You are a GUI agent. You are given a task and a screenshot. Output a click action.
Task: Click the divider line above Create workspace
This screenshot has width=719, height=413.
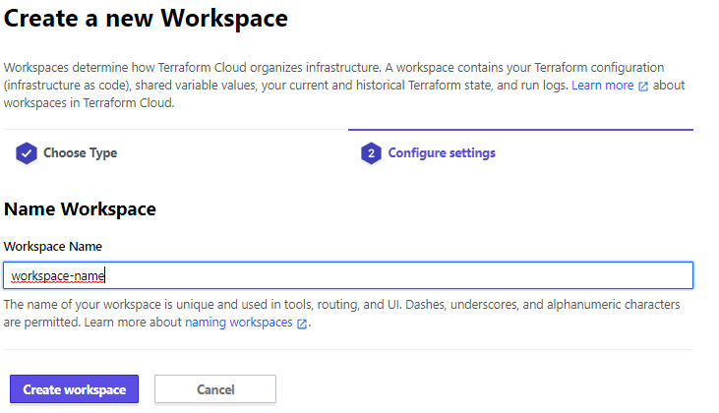coord(348,349)
